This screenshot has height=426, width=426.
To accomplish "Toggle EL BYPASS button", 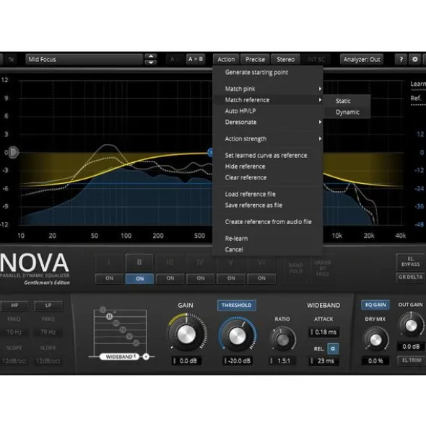I will 410,262.
